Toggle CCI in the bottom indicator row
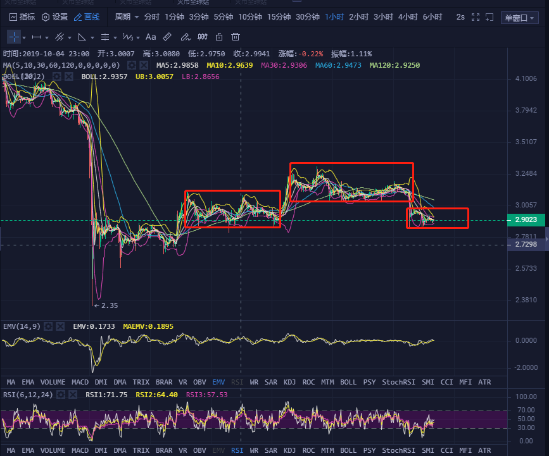This screenshot has height=456, width=549. pyautogui.click(x=446, y=450)
